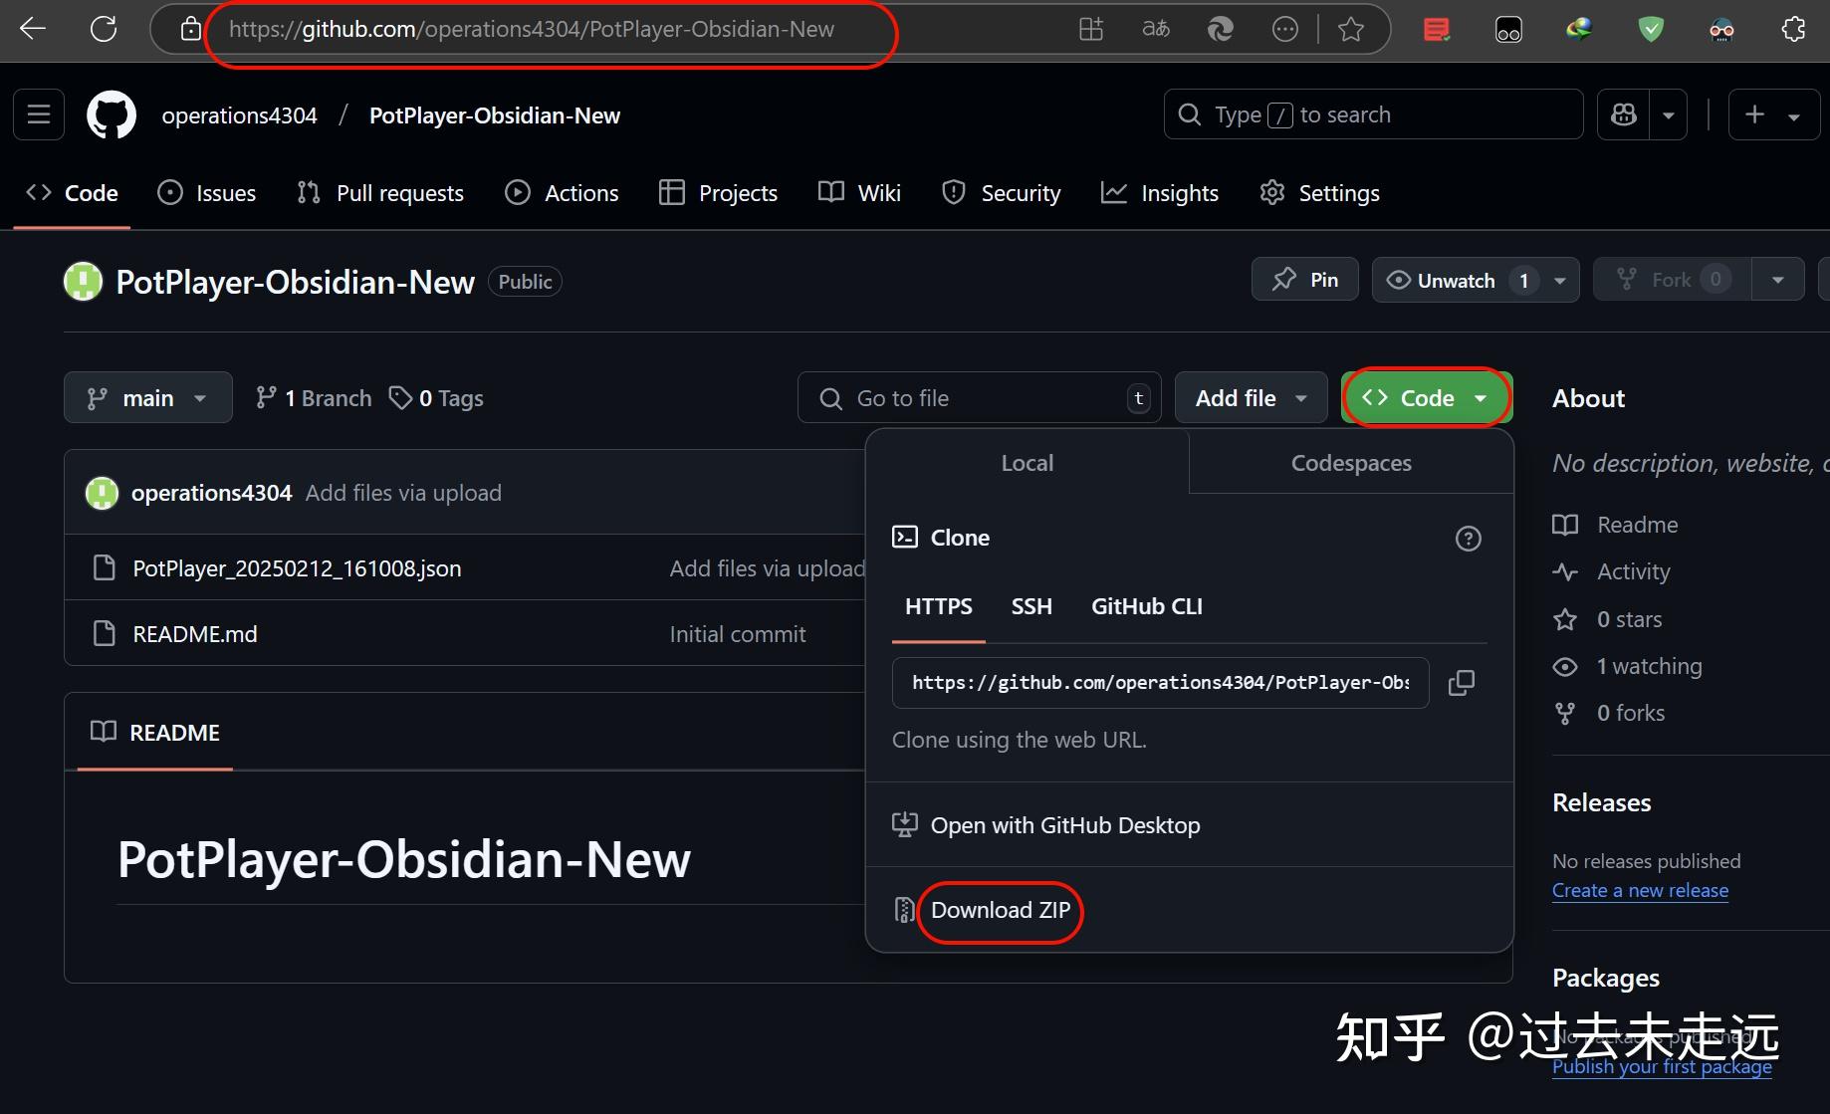Click the Download ZIP option
The width and height of the screenshot is (1830, 1114).
(x=1001, y=910)
